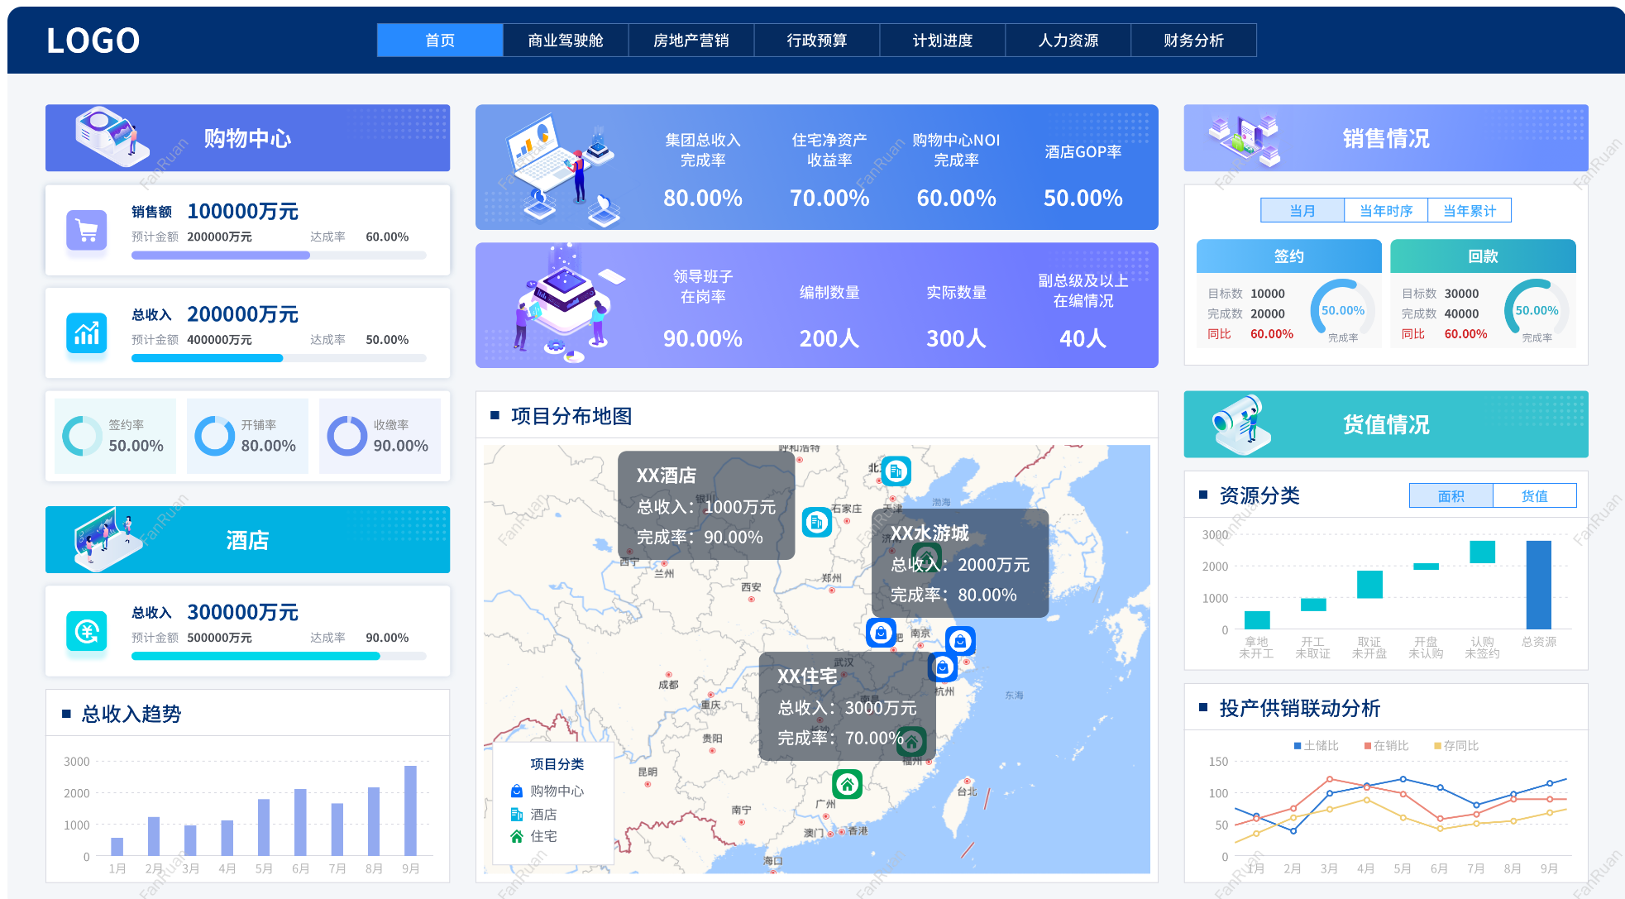1625x899 pixels.
Task: Click the sales amount progress bar
Action: coord(279,256)
